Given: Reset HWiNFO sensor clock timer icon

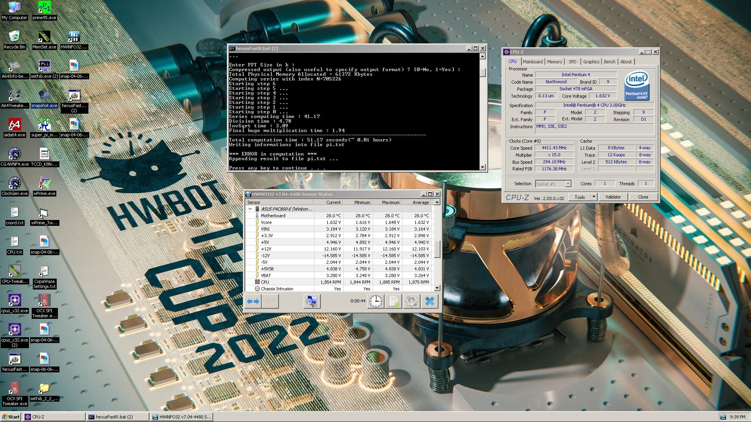Looking at the screenshot, I should 376,301.
